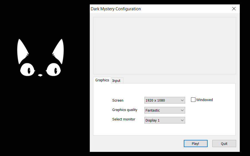This screenshot has width=250, height=156.
Task: Close the Dark Mystery Configuration window
Action: [234, 9]
